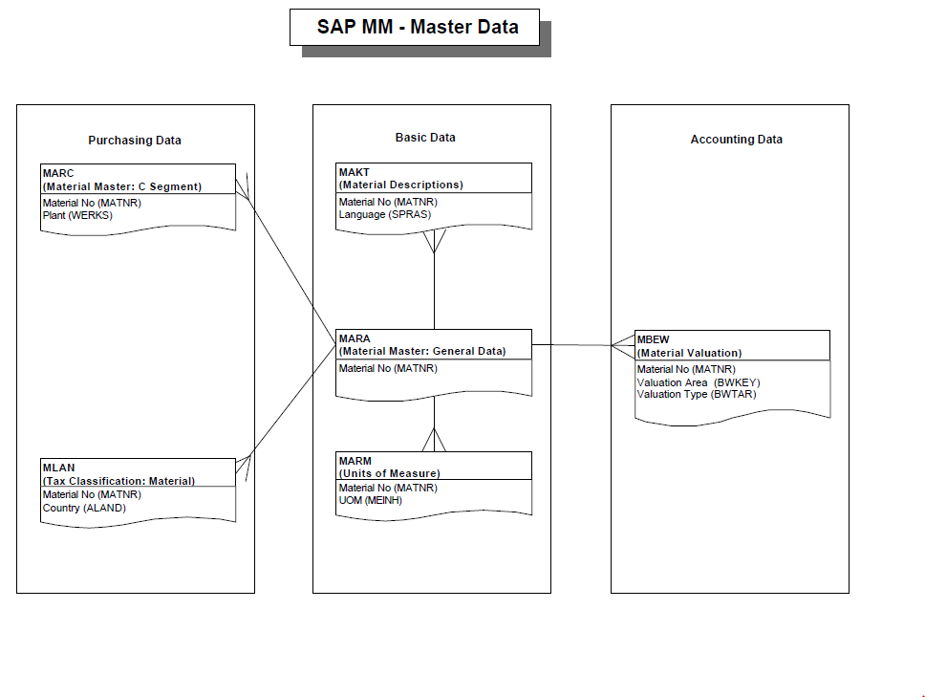Click Material Valuation label
Viewport: 925px width, 697px height.
pyautogui.click(x=690, y=353)
